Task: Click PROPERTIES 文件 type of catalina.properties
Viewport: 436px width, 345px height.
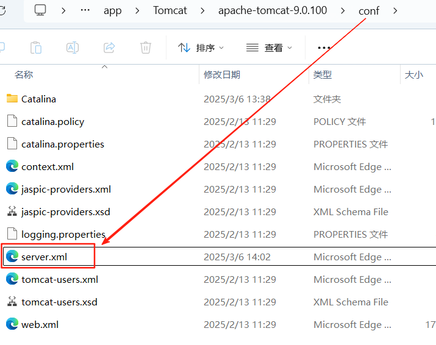Action: pos(351,144)
